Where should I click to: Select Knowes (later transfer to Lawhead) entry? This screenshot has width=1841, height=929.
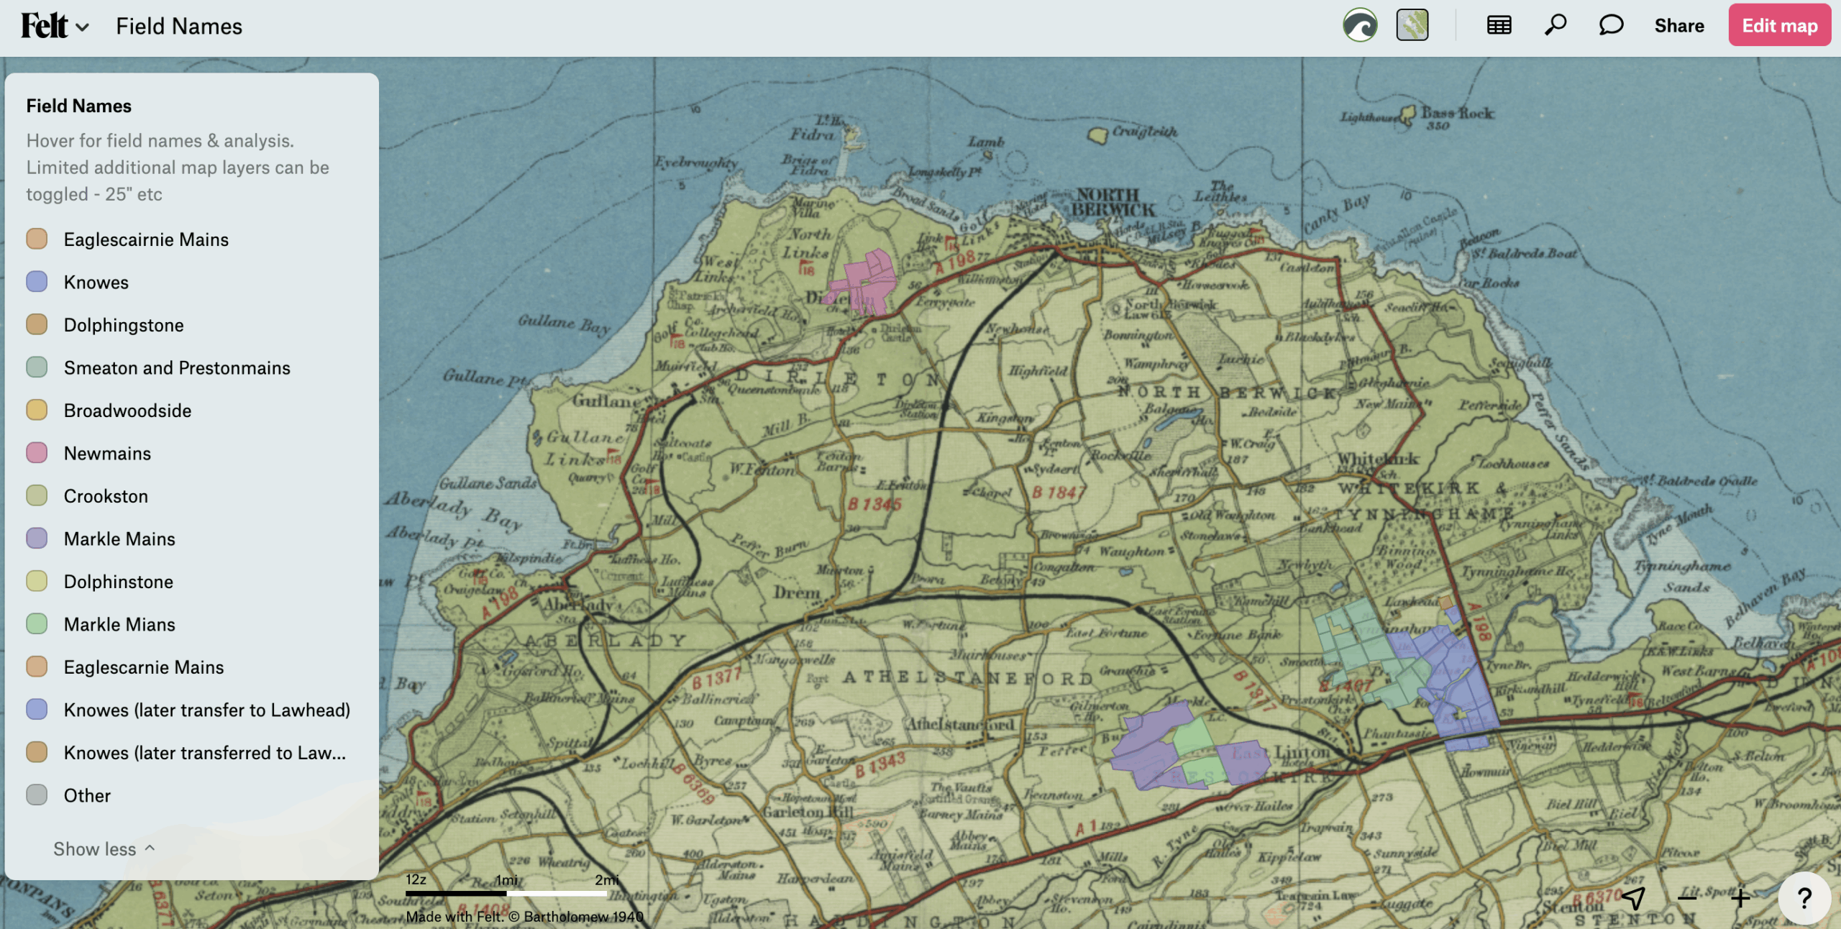(206, 710)
